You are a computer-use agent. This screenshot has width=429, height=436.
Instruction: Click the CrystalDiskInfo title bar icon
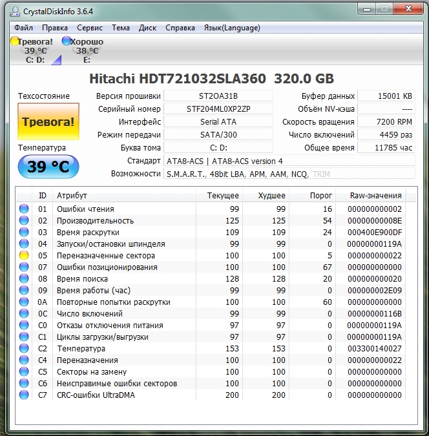click(x=14, y=12)
